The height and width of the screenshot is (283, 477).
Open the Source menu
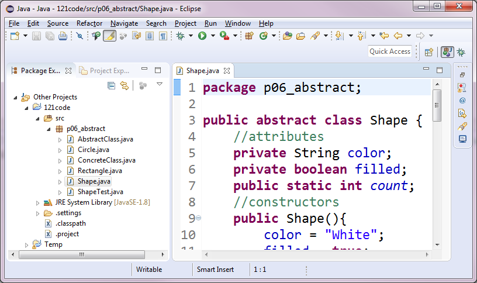click(x=58, y=23)
